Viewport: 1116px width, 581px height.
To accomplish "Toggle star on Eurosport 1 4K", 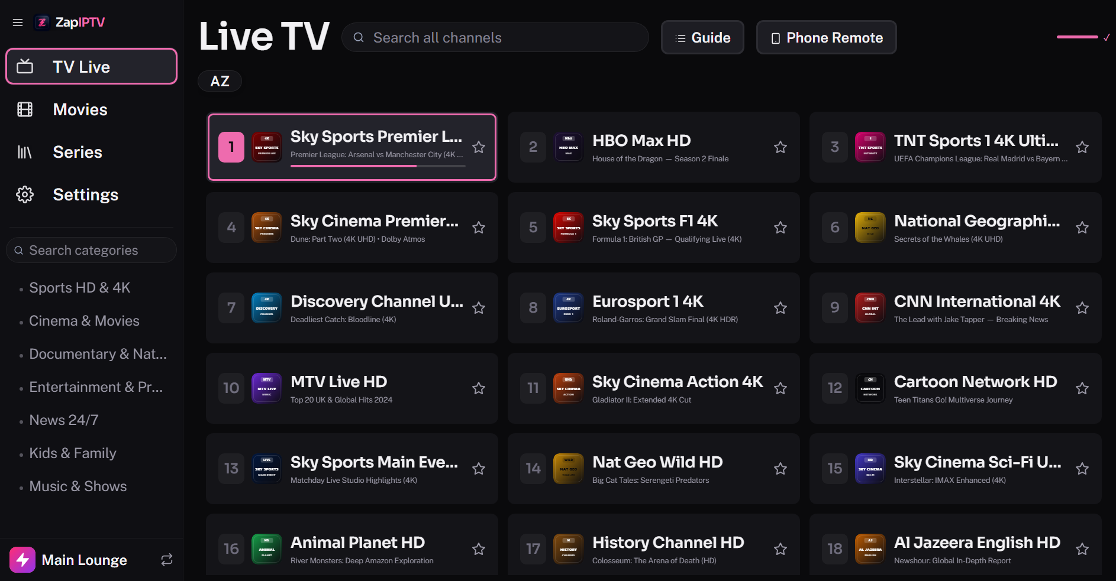I will pyautogui.click(x=780, y=308).
